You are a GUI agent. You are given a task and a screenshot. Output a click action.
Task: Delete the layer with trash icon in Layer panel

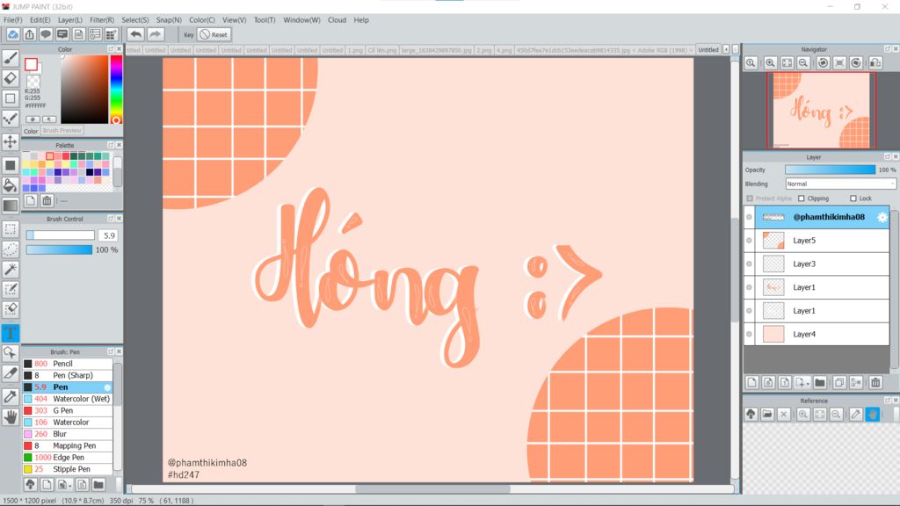click(875, 382)
